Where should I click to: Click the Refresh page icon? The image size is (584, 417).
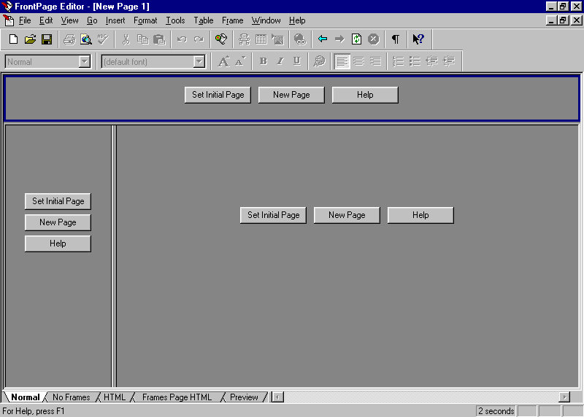pos(356,39)
